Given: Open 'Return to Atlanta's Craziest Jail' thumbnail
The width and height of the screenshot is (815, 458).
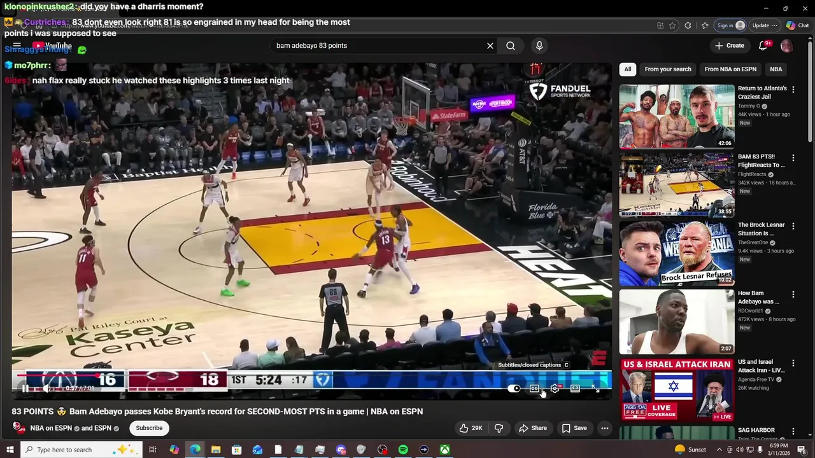Looking at the screenshot, I should pos(677,116).
